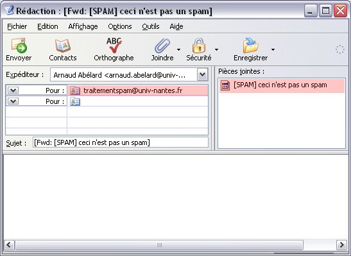
Task: Click the Arnaud Abélard sender address text
Action: pyautogui.click(x=119, y=75)
